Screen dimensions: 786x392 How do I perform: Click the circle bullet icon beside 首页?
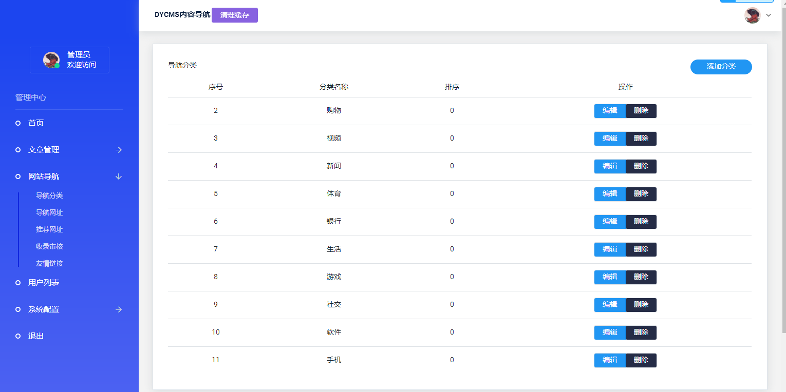18,123
